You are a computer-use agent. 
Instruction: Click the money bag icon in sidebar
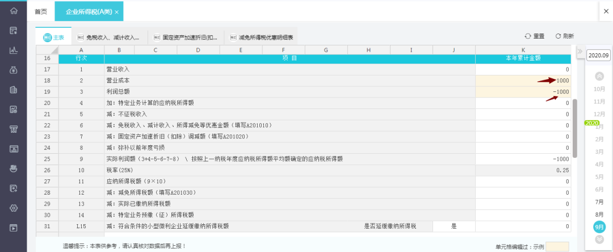point(14,70)
